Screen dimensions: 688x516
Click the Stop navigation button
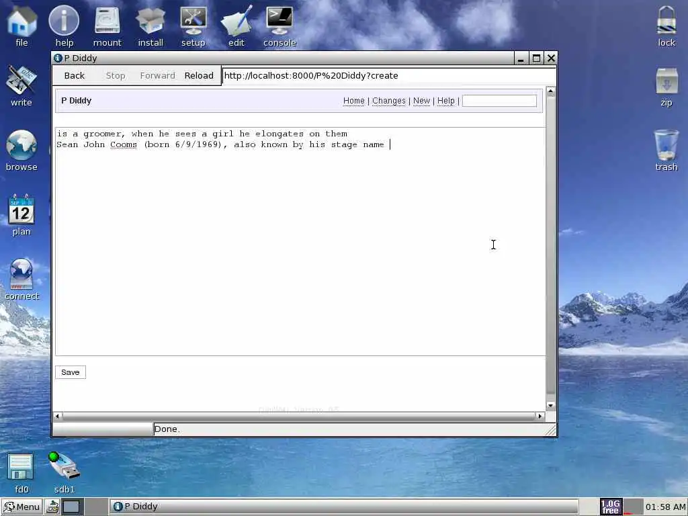point(116,75)
